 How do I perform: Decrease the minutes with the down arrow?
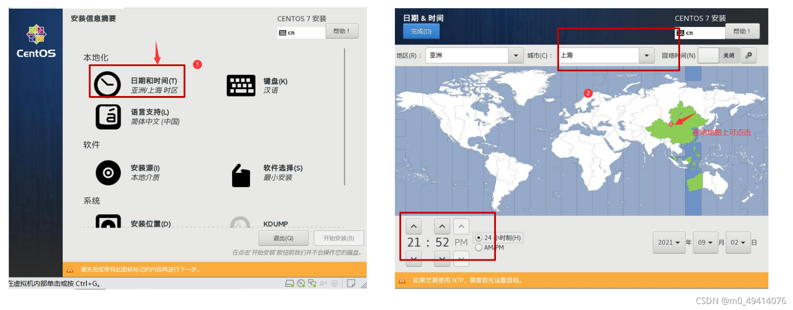pyautogui.click(x=442, y=258)
